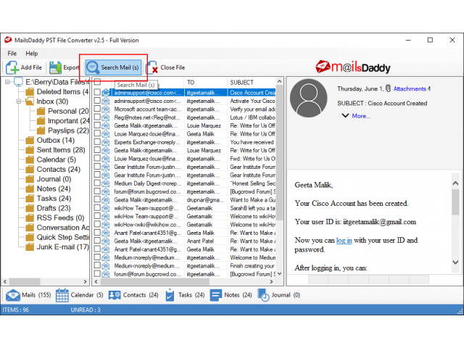Click the More... link

[x=361, y=116]
